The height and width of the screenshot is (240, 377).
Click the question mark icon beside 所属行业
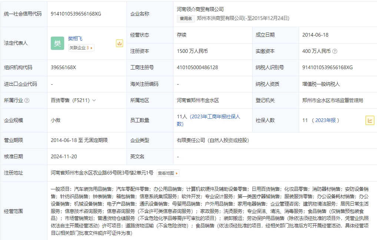(27, 100)
